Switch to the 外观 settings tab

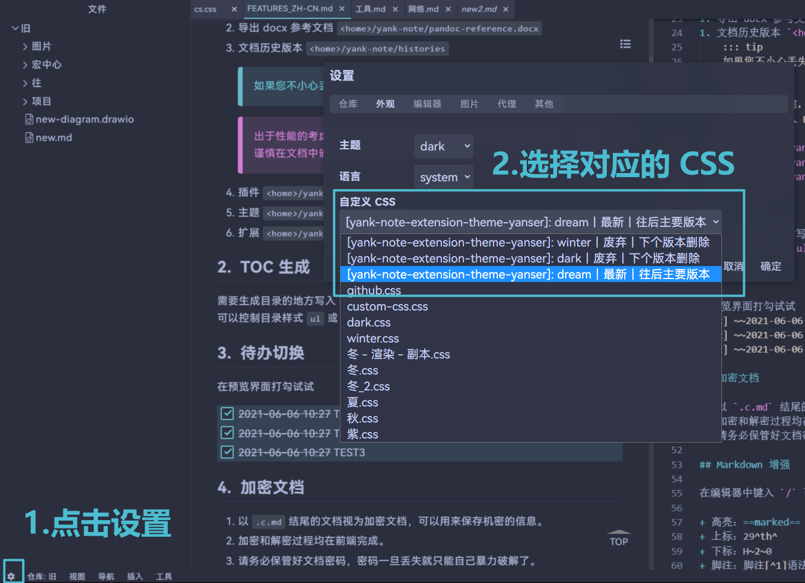click(386, 104)
